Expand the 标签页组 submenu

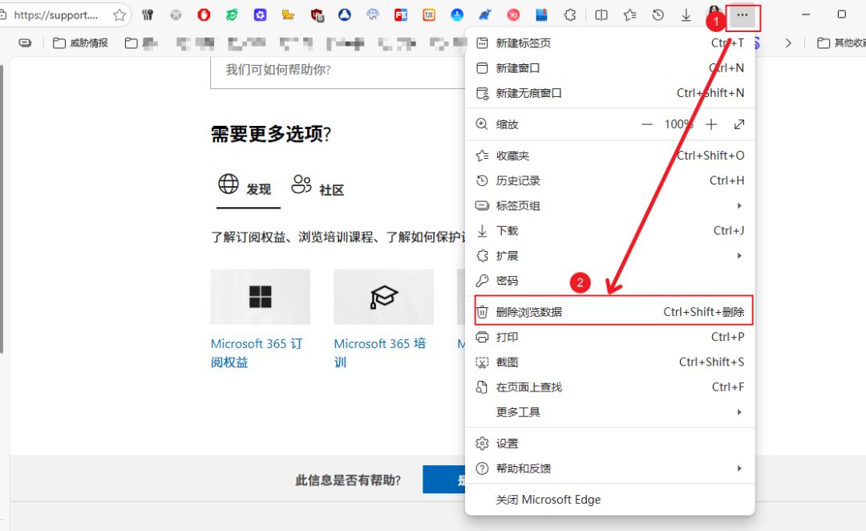(609, 205)
